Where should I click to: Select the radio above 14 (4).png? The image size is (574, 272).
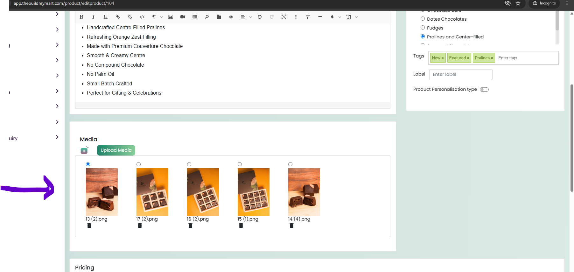tap(290, 164)
